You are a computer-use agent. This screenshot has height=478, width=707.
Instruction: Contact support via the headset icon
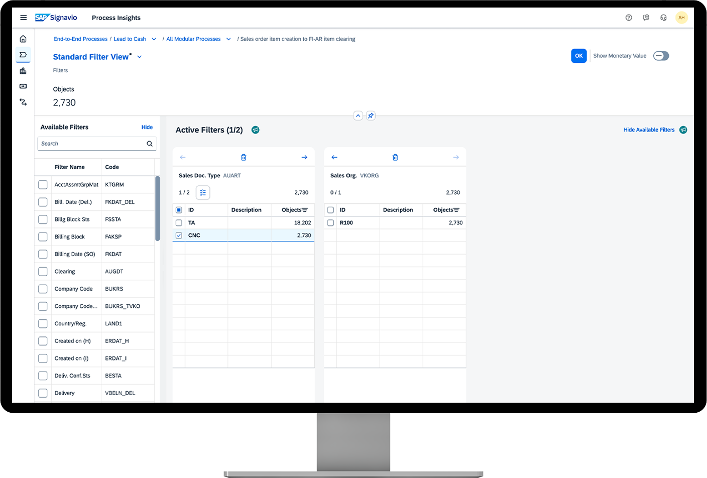(664, 17)
